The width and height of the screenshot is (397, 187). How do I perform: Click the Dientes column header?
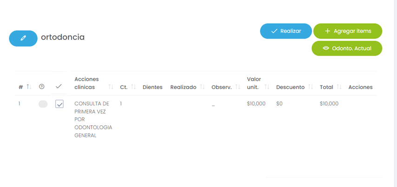coord(152,87)
